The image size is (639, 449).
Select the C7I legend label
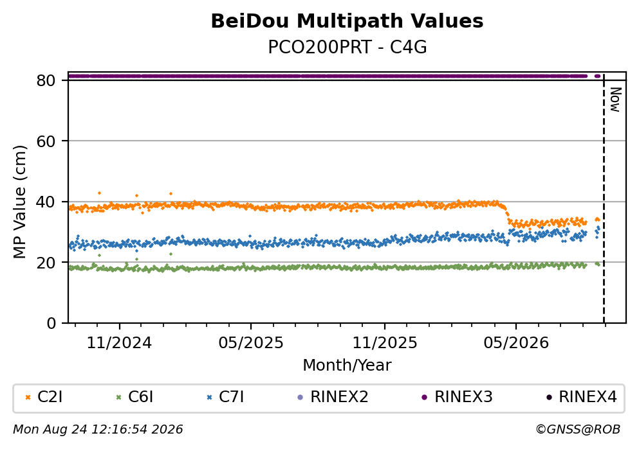tap(231, 397)
